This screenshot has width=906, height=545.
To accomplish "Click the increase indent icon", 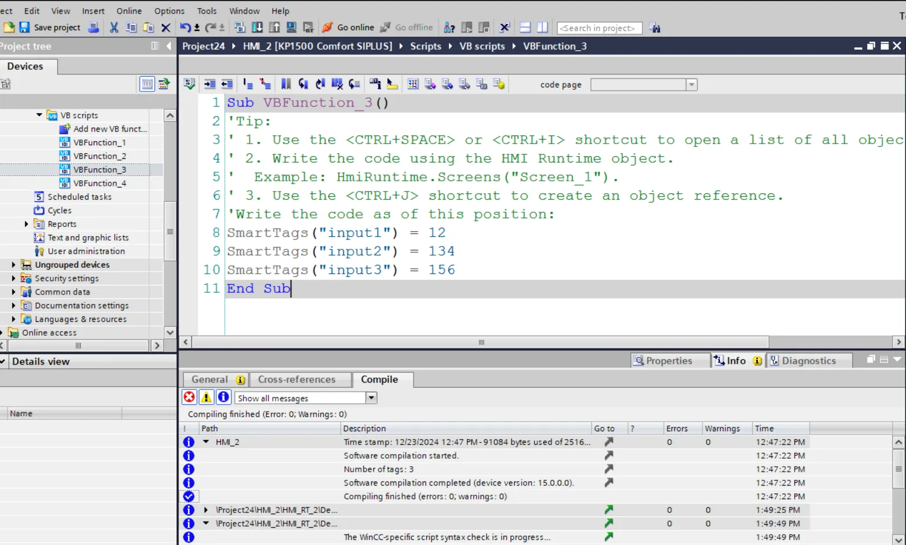I will [210, 84].
